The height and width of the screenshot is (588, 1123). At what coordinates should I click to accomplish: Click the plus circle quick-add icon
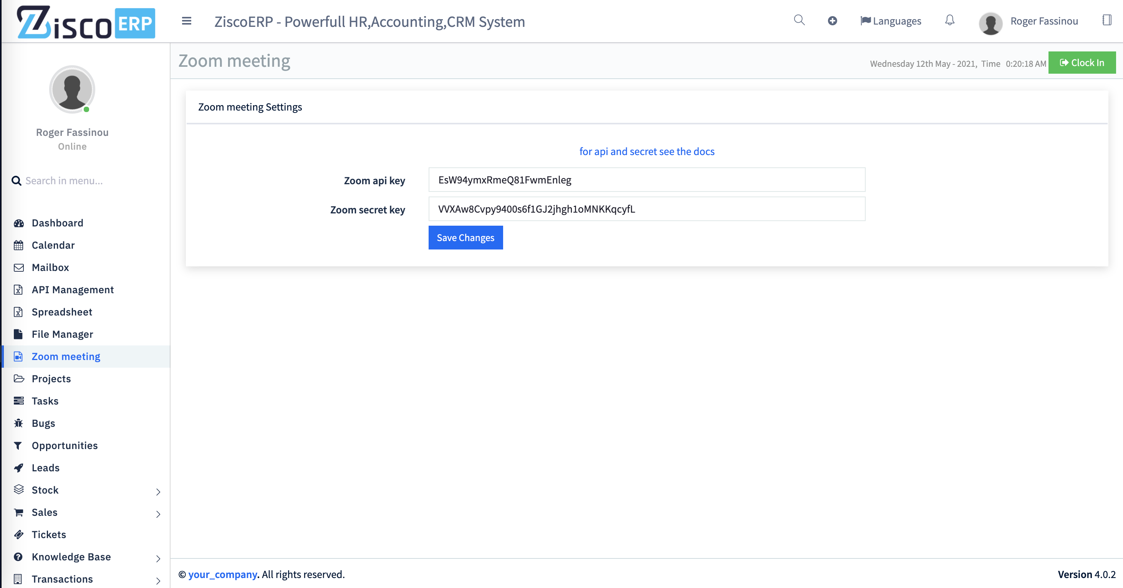(832, 21)
